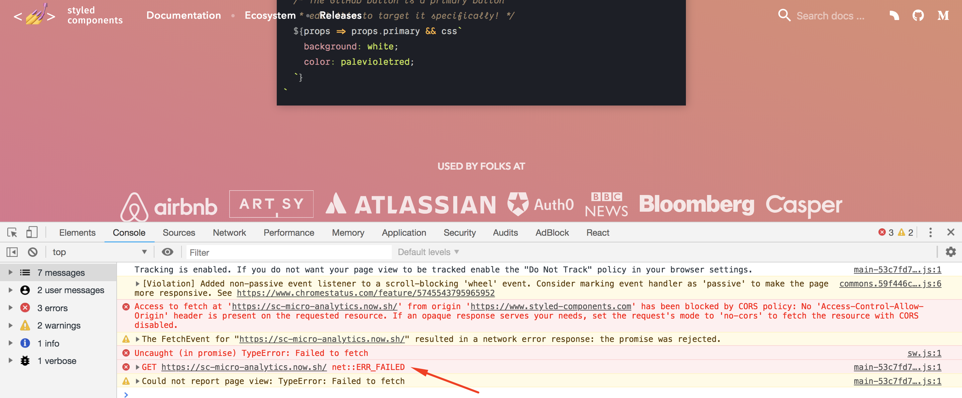Open the Default levels dropdown

(x=427, y=252)
